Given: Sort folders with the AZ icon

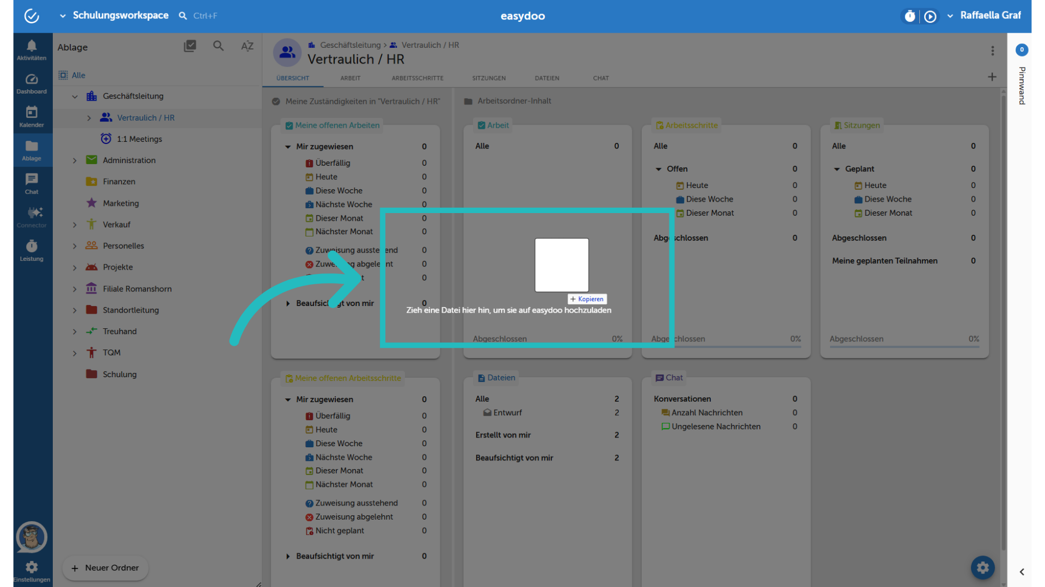Looking at the screenshot, I should (247, 46).
